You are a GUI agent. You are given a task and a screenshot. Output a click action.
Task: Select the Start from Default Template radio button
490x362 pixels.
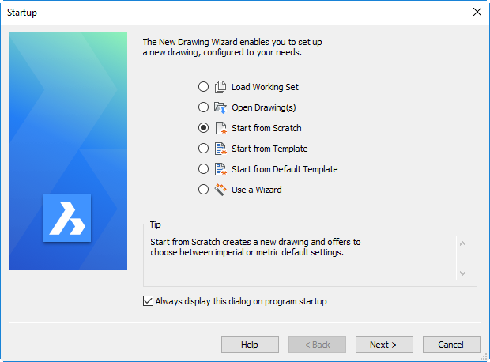pyautogui.click(x=203, y=169)
